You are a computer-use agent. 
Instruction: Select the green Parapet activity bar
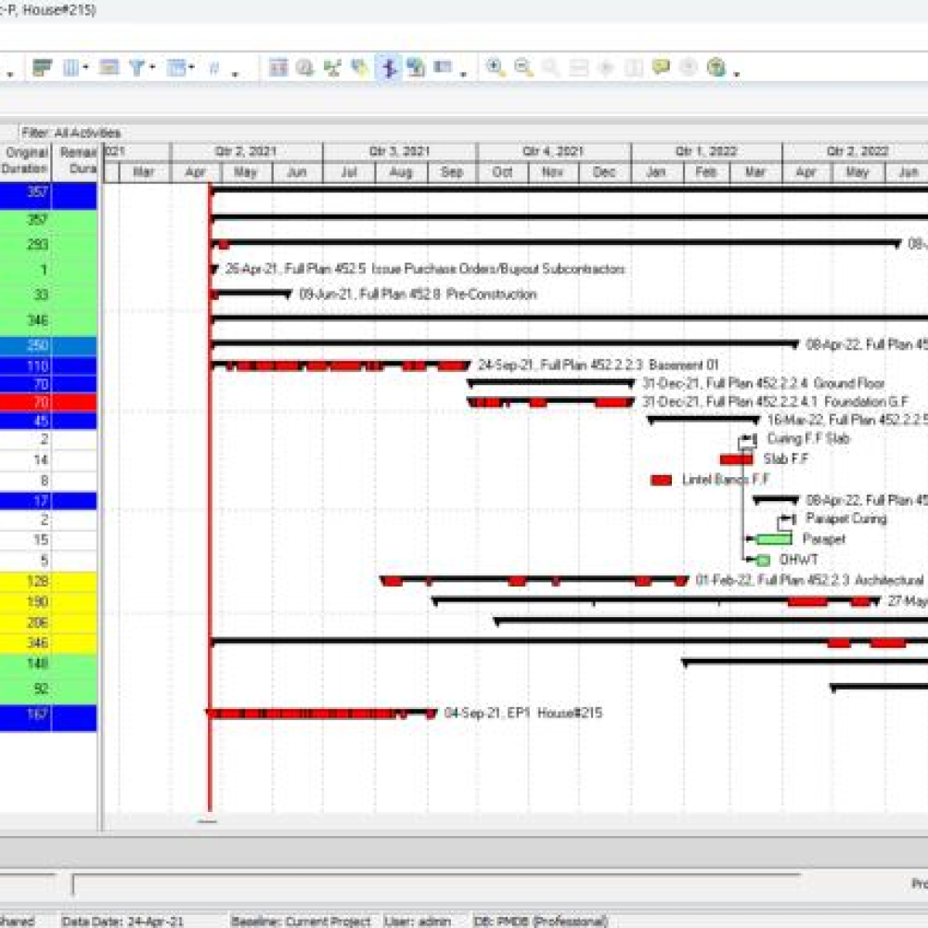(x=773, y=539)
